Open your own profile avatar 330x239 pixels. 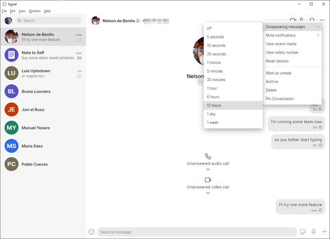coord(8,20)
